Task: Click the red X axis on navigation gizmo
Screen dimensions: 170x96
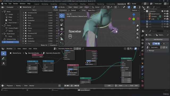Action: (x=130, y=19)
